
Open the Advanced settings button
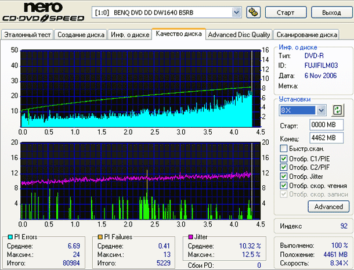[x=328, y=207]
